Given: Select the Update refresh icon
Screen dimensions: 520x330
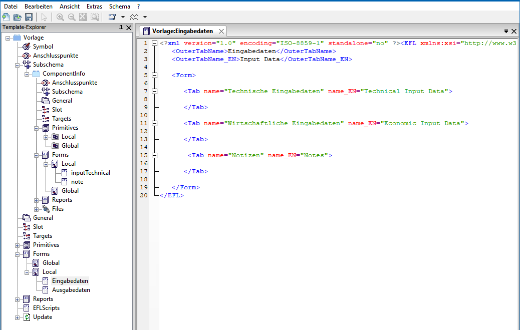Looking at the screenshot, I should click(27, 317).
